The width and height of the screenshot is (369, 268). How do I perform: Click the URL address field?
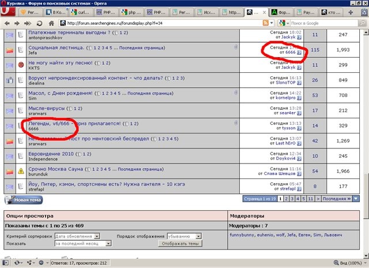pyautogui.click(x=161, y=23)
